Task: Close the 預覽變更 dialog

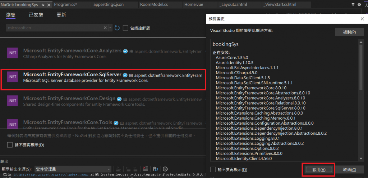Action: coord(362,19)
